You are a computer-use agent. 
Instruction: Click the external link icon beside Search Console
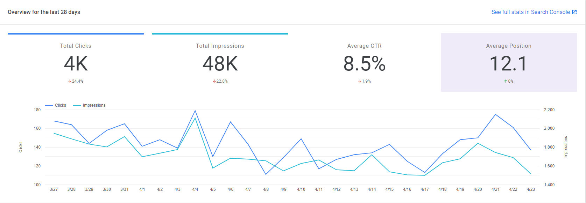pyautogui.click(x=574, y=12)
